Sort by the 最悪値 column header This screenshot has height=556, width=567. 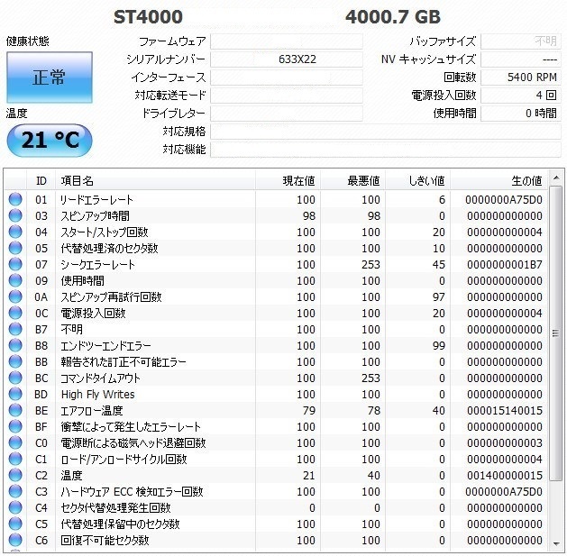(353, 180)
